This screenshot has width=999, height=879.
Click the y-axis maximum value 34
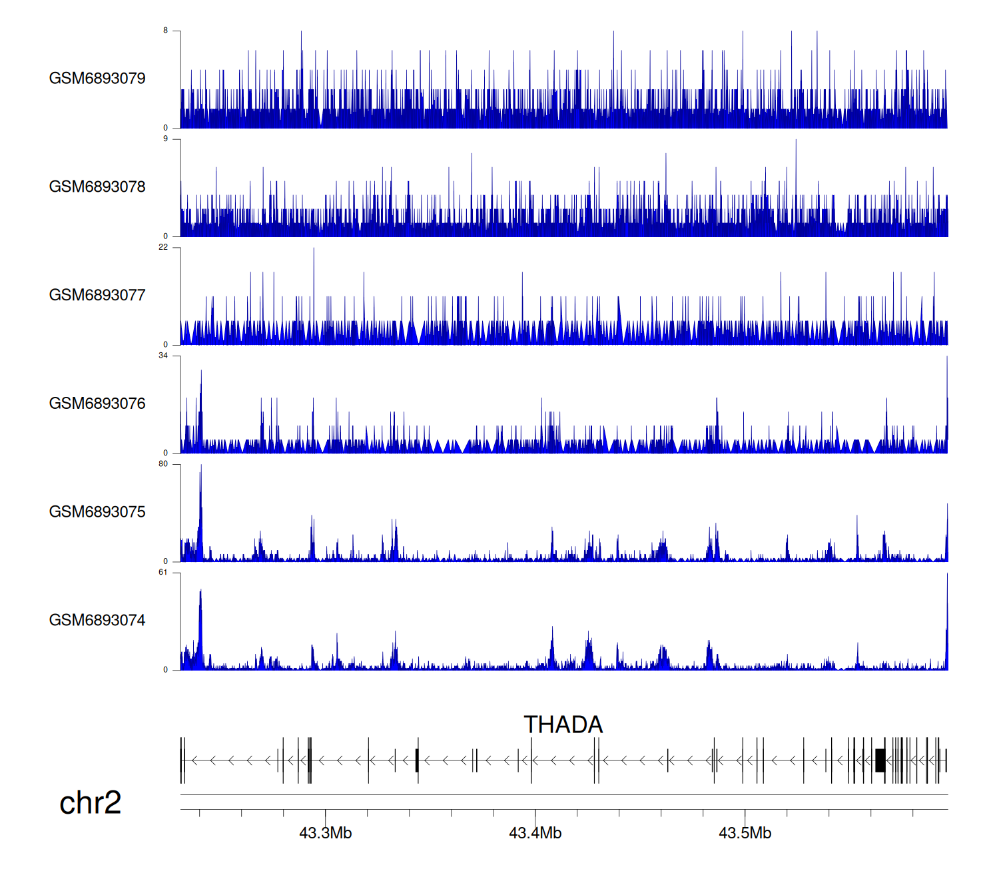(163, 356)
